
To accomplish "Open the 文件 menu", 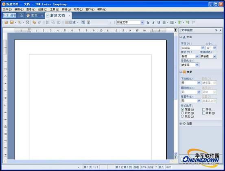I will pos(7,9).
